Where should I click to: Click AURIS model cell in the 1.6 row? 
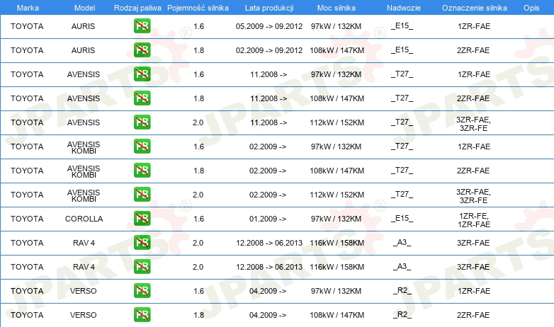click(x=83, y=26)
